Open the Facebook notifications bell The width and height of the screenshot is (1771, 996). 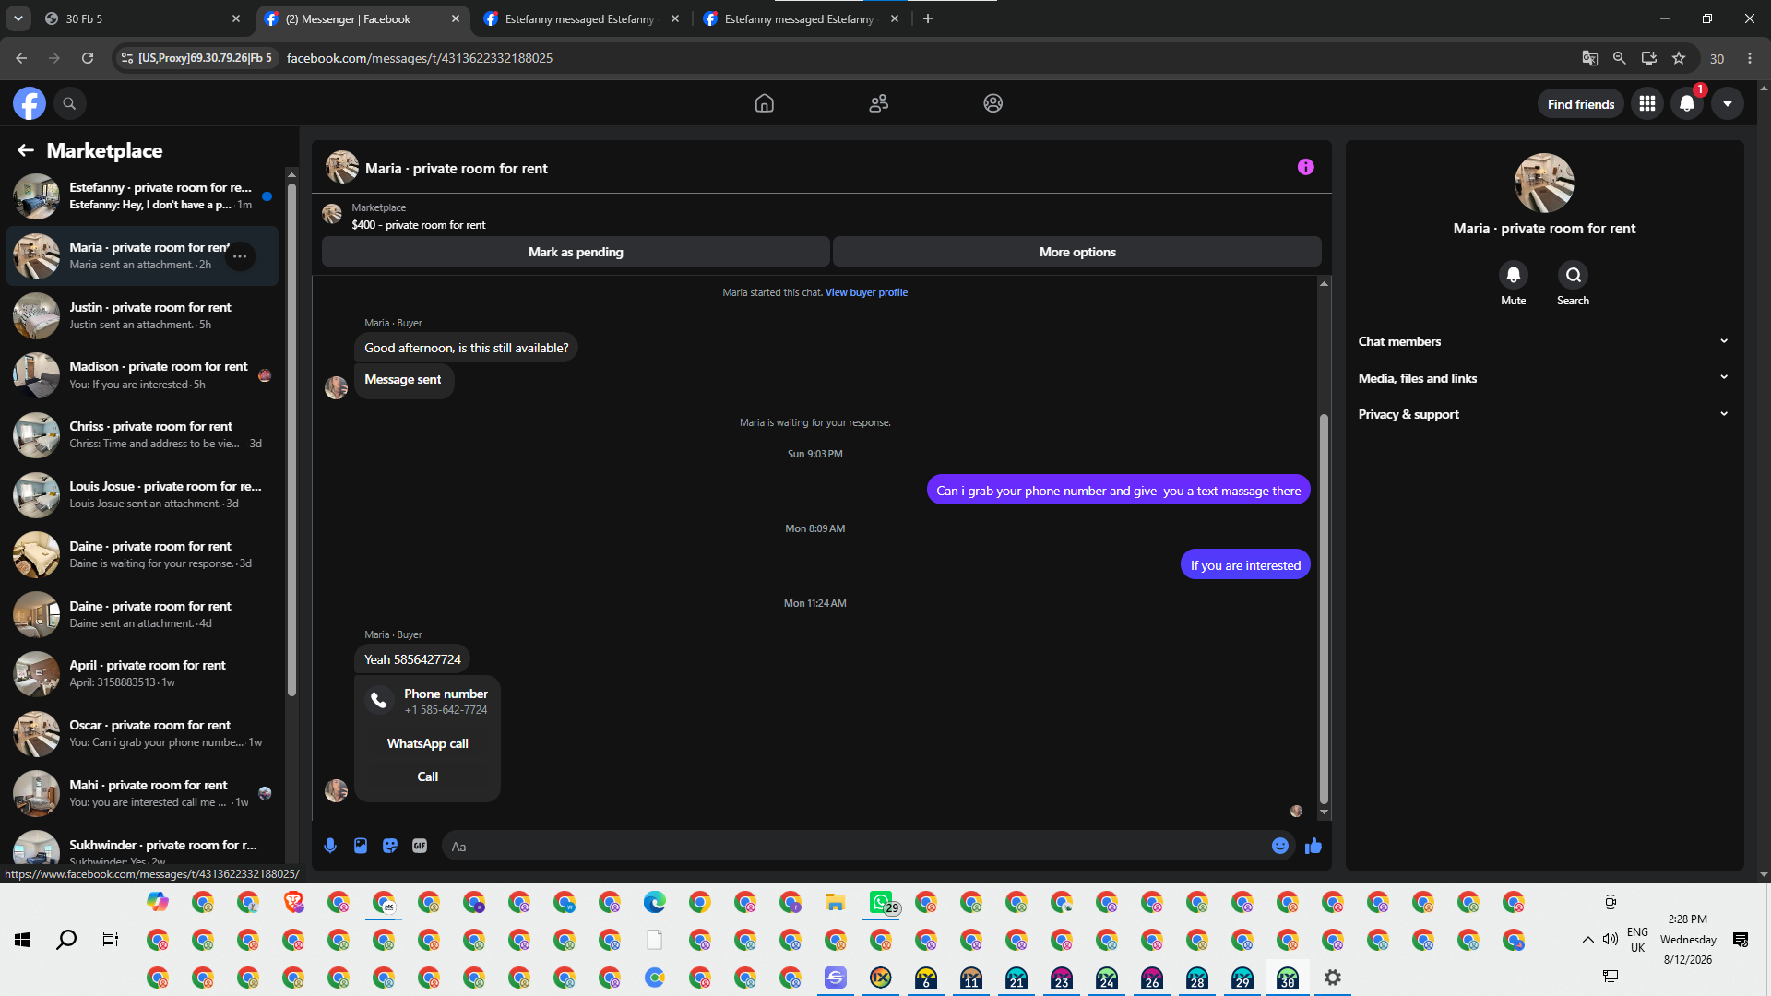1687,103
